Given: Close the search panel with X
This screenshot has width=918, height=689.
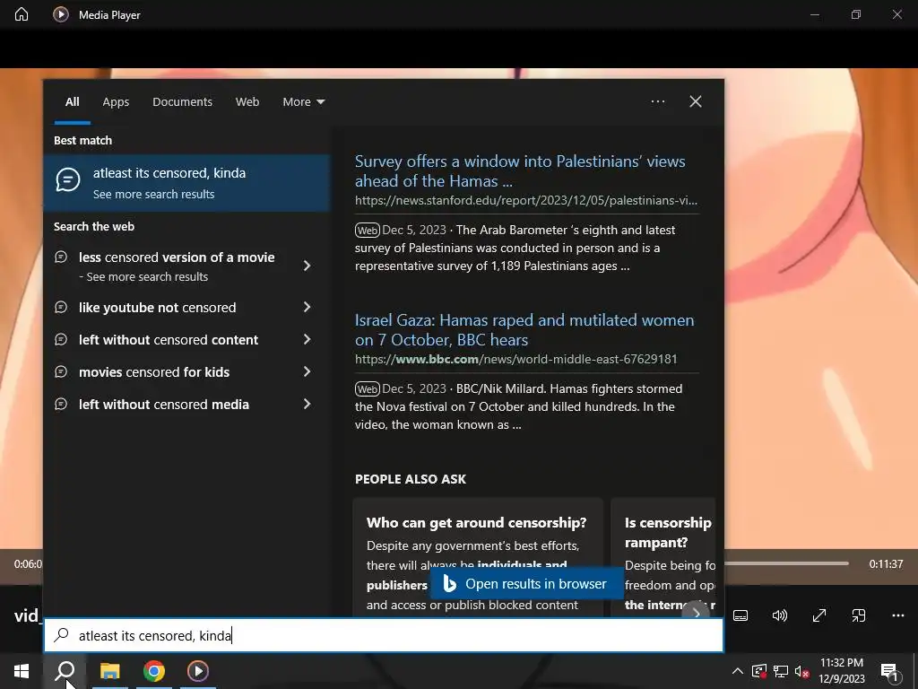Looking at the screenshot, I should click(696, 101).
